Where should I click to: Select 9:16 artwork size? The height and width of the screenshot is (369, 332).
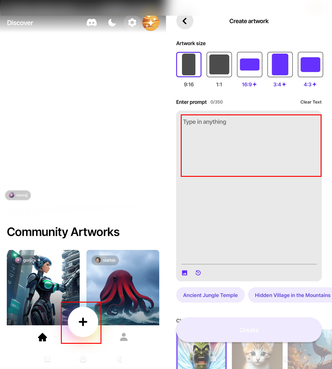coord(189,65)
